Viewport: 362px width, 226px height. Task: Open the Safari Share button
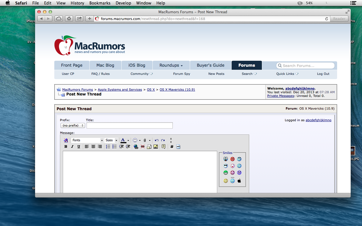pos(79,19)
